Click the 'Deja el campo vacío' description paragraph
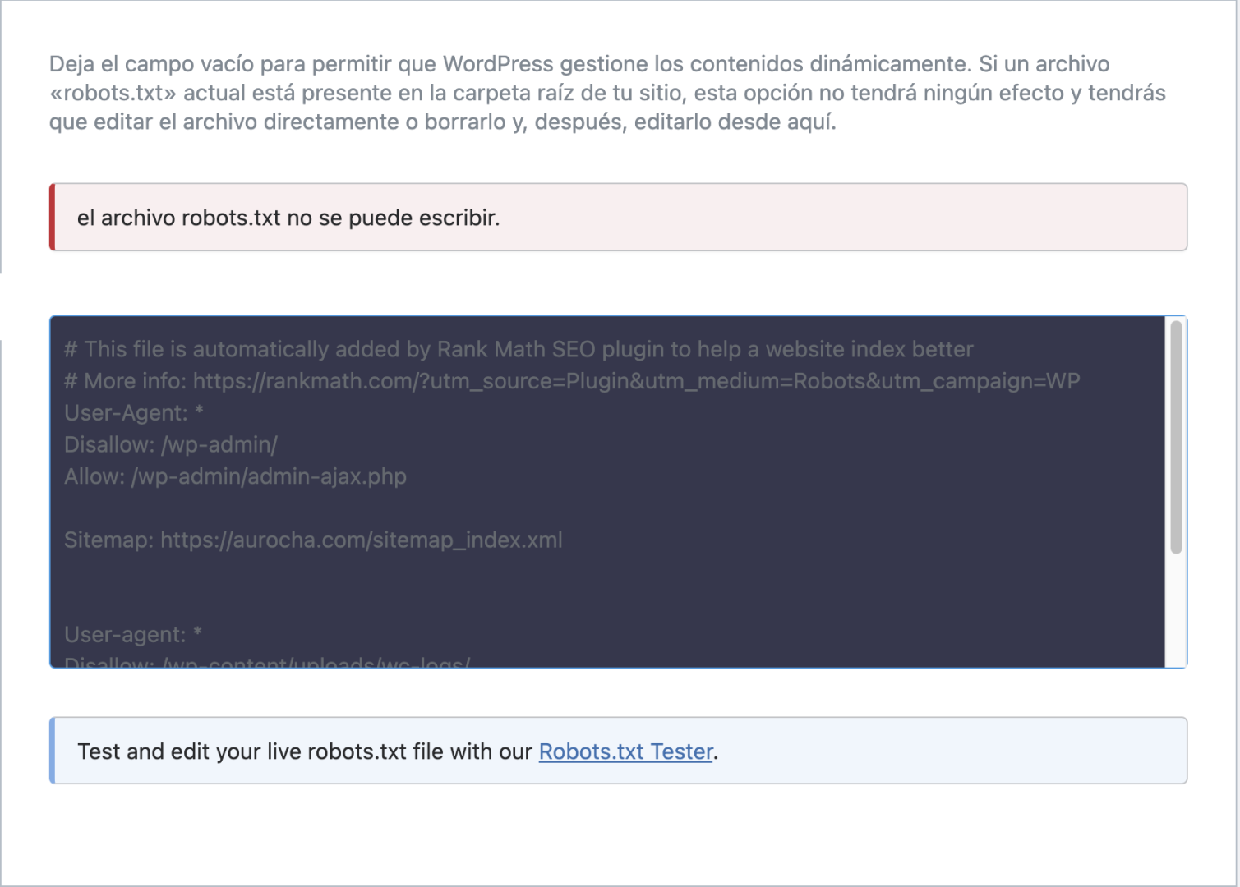Screen dimensions: 1240x887 point(607,93)
